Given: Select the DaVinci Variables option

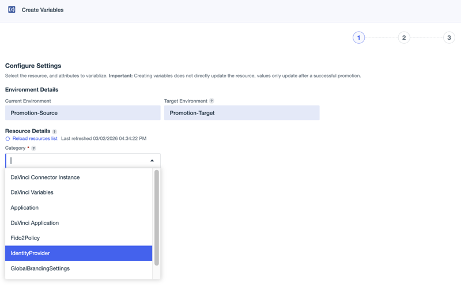Looking at the screenshot, I should (79, 192).
